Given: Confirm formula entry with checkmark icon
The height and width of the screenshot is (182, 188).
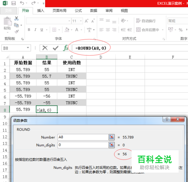Looking at the screenshot, I should (x=56, y=48).
